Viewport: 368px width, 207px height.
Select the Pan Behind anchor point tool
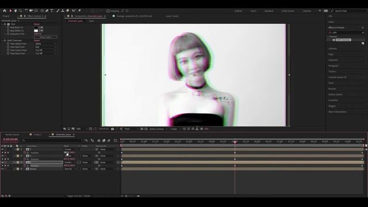tap(36, 11)
